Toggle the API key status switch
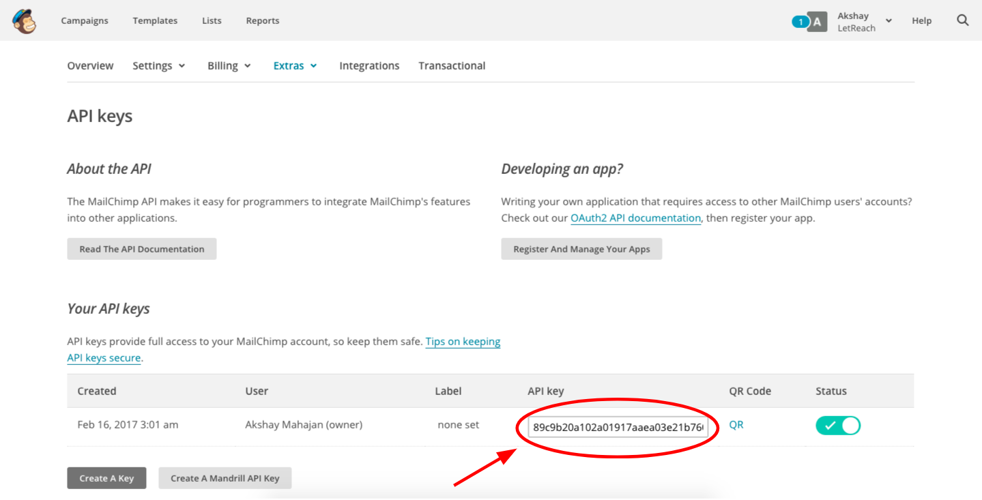The width and height of the screenshot is (982, 500). (838, 426)
